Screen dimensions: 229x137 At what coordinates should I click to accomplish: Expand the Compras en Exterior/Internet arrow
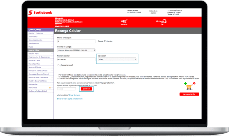(x=52, y=74)
